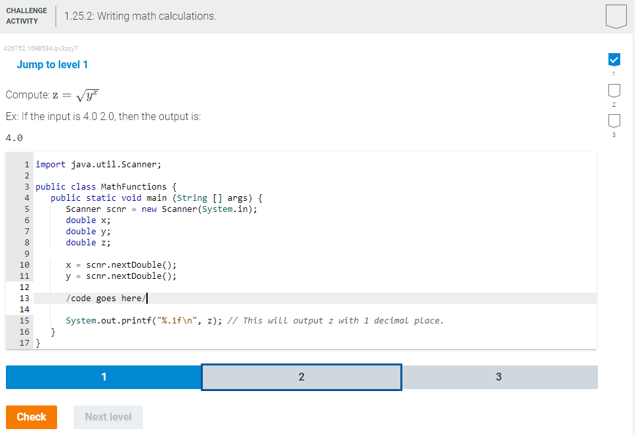636x435 pixels.
Task: Open the Jump to level 1 link
Action: pos(52,64)
